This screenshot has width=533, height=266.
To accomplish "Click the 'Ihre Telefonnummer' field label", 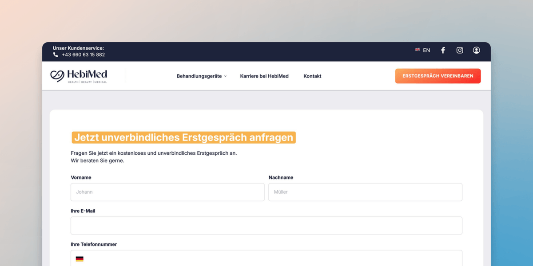I will click(94, 244).
